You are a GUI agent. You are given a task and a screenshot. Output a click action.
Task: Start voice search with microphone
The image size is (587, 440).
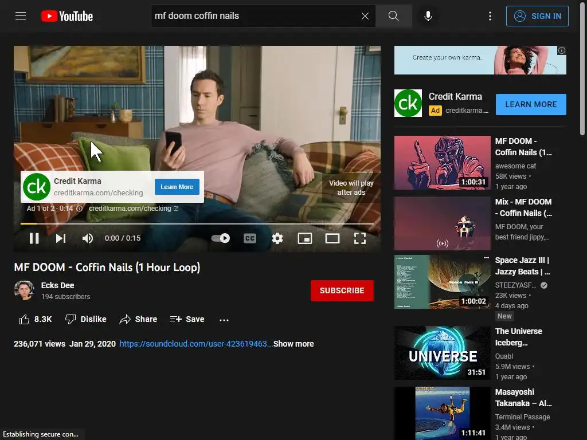[x=428, y=16]
